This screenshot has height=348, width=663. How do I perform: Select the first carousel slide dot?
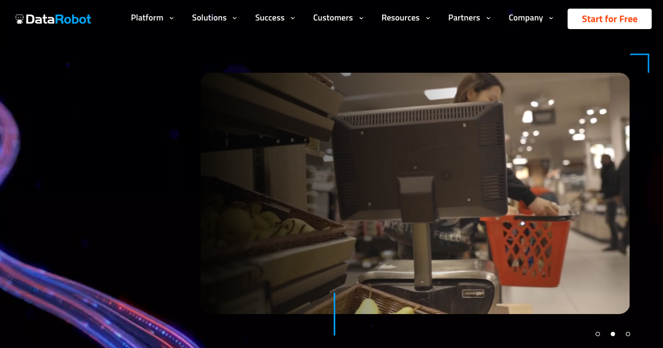tap(598, 334)
